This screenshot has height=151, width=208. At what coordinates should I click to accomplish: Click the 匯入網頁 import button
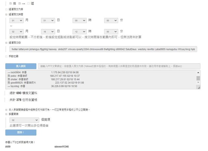tap(21, 66)
